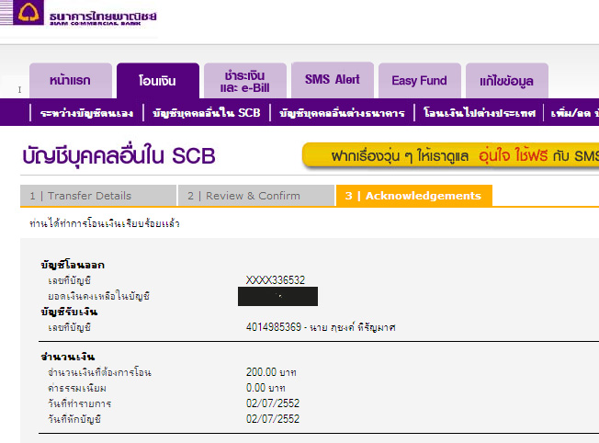Click the page heading บัญชีบุคคลอื่นใน SCB
Viewport: 599px width, 443px height.
[119, 156]
